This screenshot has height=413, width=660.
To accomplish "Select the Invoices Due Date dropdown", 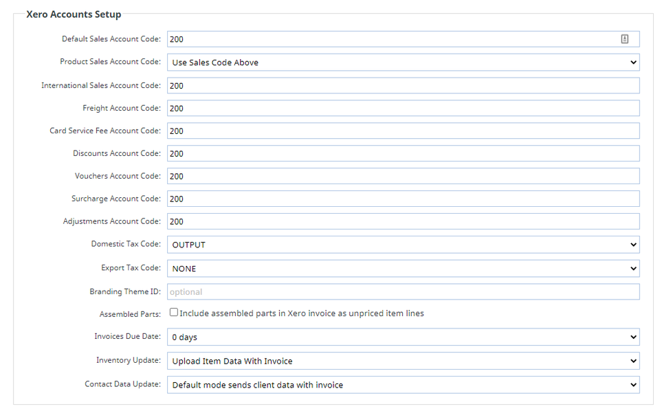I will (403, 337).
